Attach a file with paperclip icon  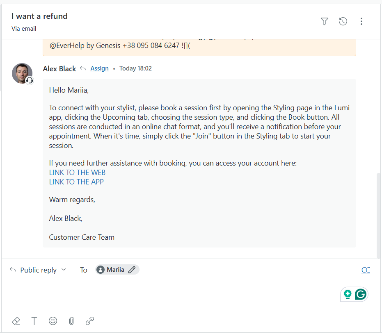[71, 321]
